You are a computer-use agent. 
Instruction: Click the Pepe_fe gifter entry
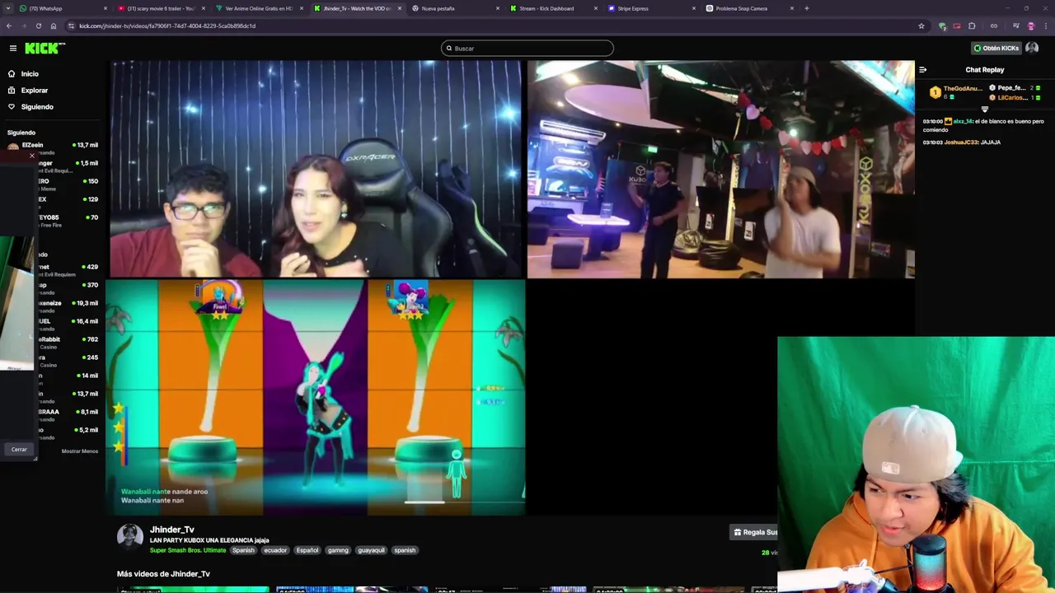point(1015,88)
